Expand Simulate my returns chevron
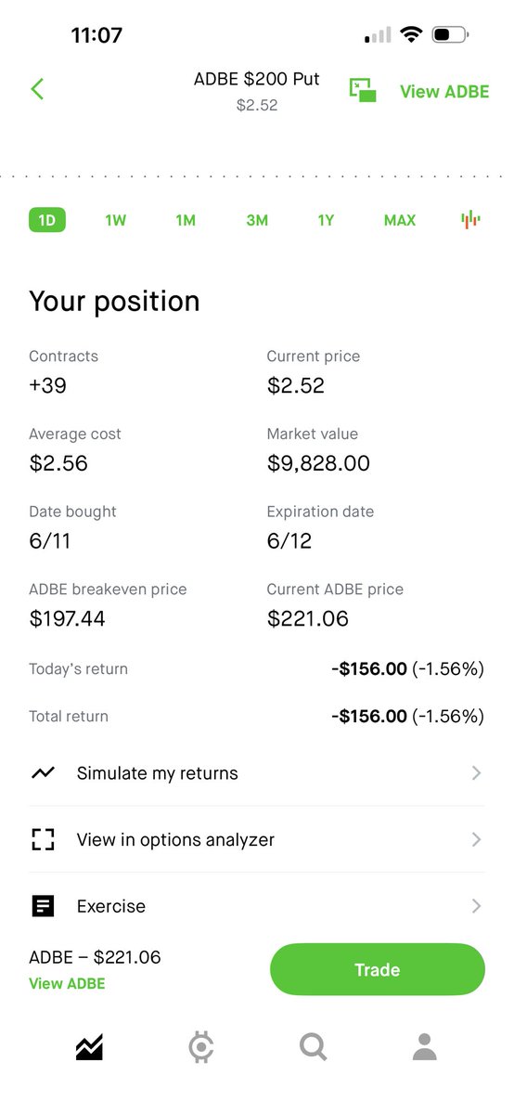The height and width of the screenshot is (1114, 514). click(476, 773)
